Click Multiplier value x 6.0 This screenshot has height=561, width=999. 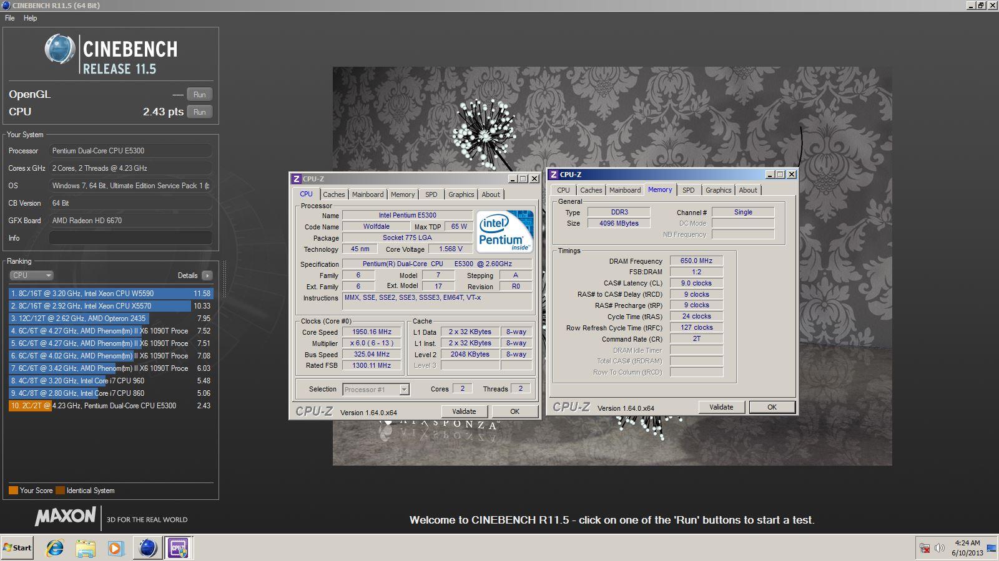point(372,343)
